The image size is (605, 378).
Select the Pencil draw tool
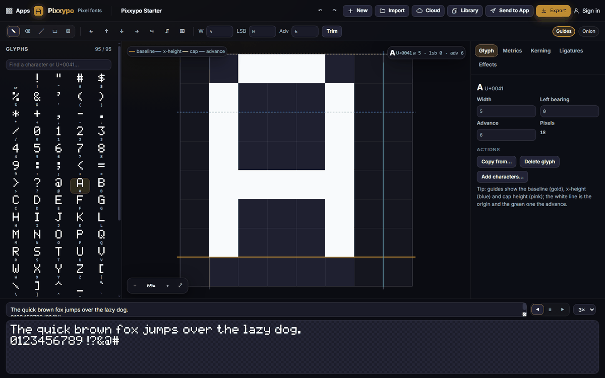click(x=14, y=31)
